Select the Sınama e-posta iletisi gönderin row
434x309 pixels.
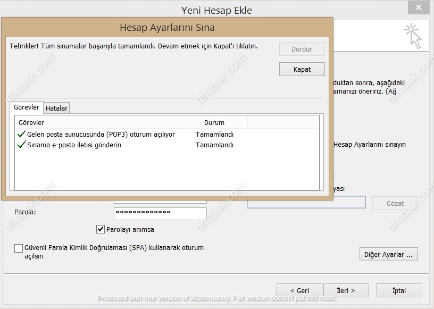point(167,145)
